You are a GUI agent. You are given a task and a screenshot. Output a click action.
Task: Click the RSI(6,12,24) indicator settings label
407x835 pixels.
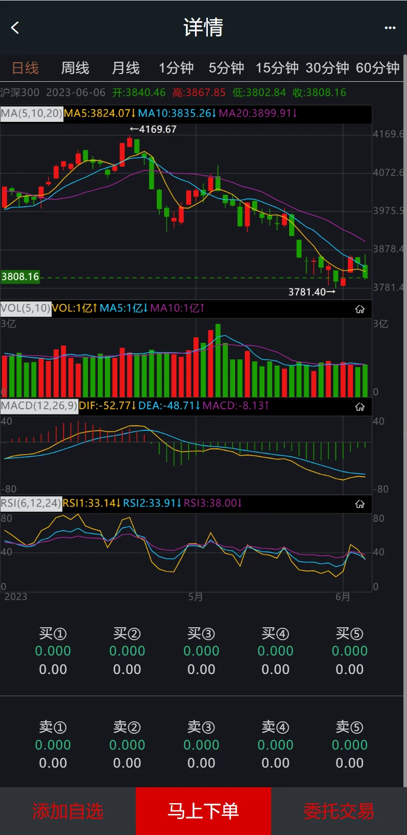31,503
